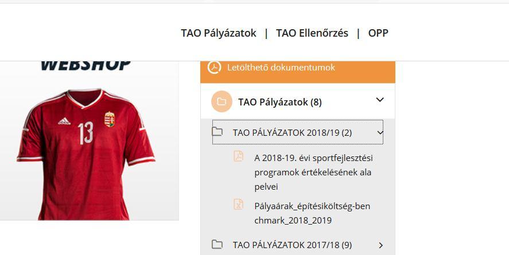509x255 pixels.
Task: Open the red number 13 jersey image
Action: tap(86, 154)
